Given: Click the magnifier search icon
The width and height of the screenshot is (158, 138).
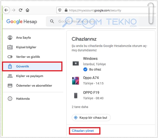Looking at the screenshot, I should point(52,21).
